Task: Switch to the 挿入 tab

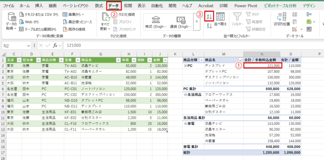Action: (39, 6)
